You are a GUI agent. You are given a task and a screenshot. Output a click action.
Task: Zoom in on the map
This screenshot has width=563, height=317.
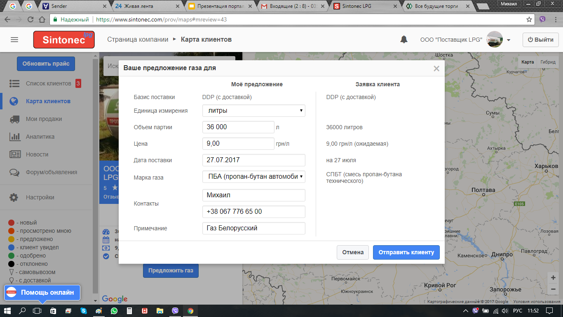553,278
